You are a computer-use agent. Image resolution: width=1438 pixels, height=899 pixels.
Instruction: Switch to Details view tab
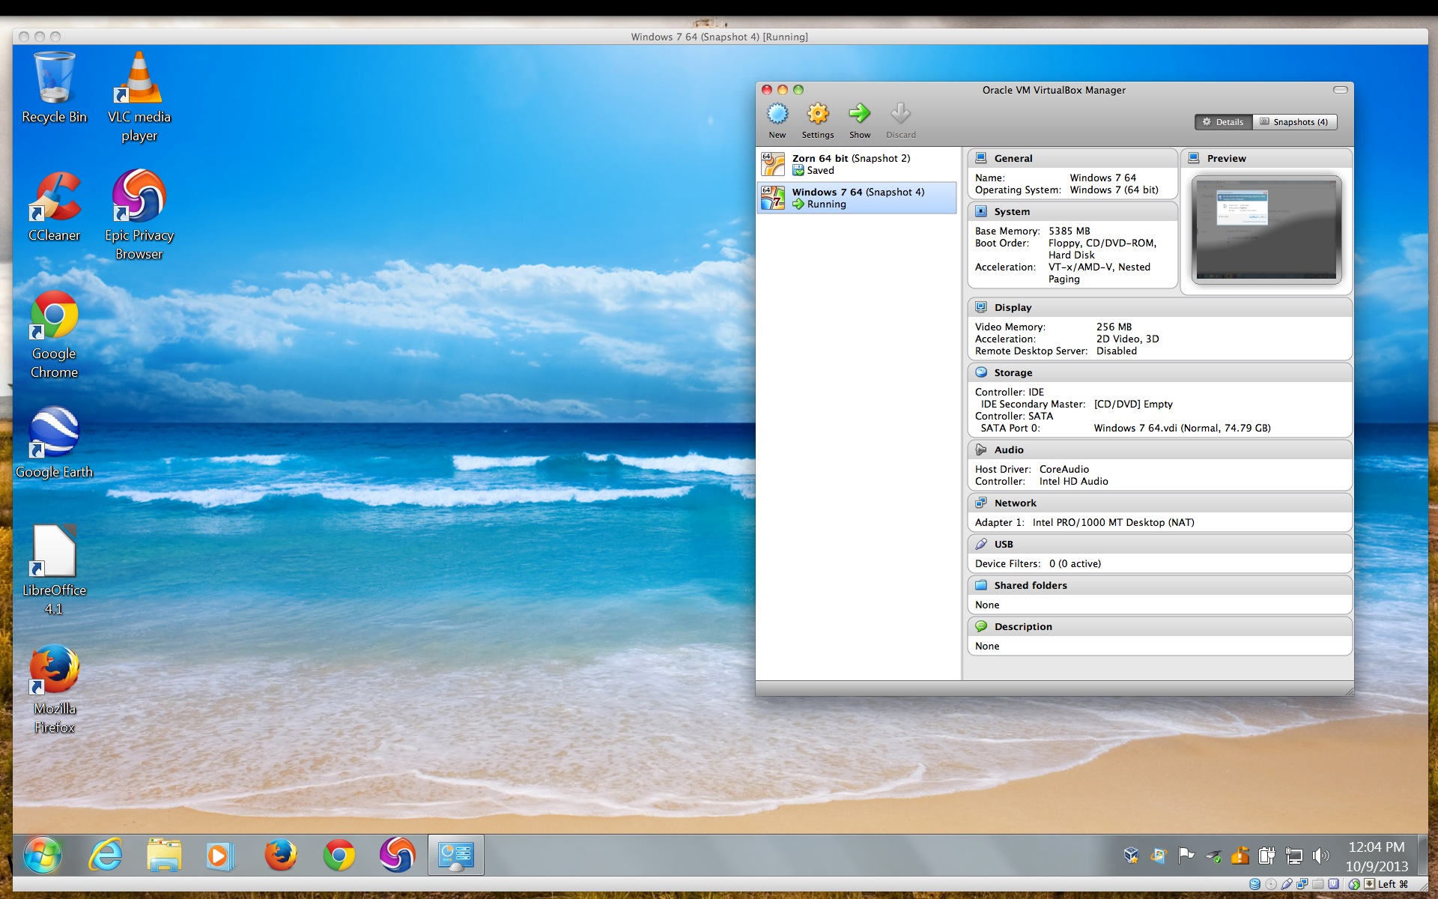[x=1223, y=122]
